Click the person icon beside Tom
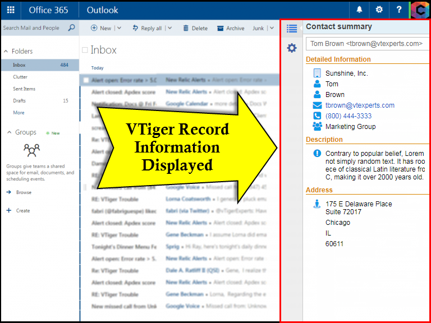 317,84
